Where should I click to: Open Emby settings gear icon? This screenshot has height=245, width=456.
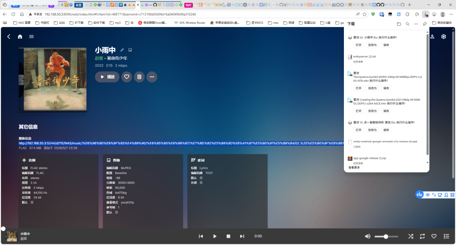pos(443,36)
